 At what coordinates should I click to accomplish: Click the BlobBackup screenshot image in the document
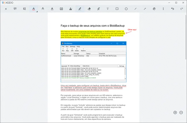pos(93,62)
